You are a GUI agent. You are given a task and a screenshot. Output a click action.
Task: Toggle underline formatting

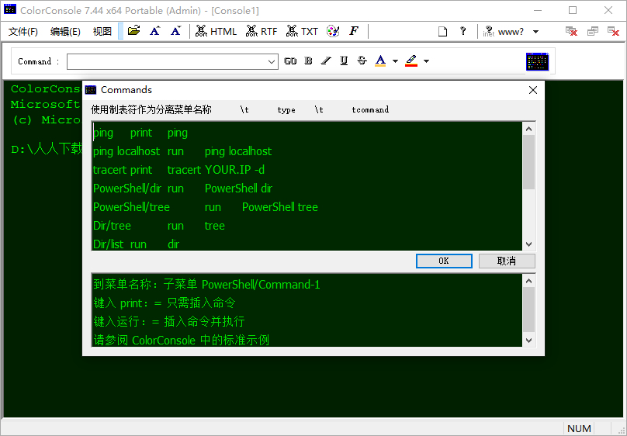coord(344,61)
